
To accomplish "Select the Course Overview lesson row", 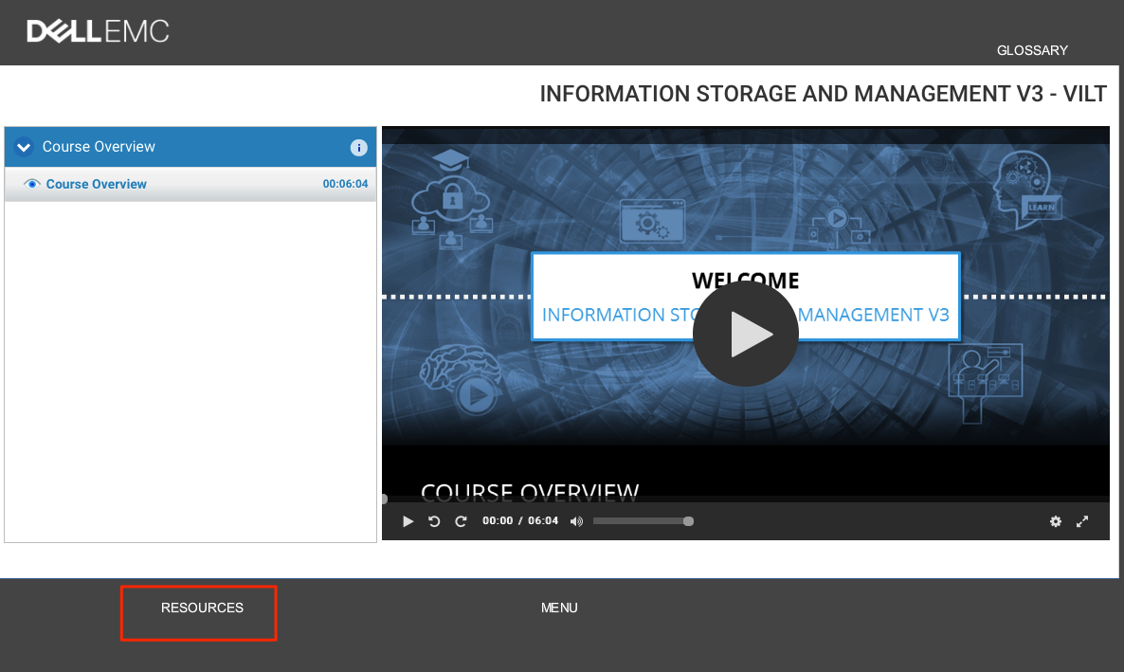I will (190, 184).
